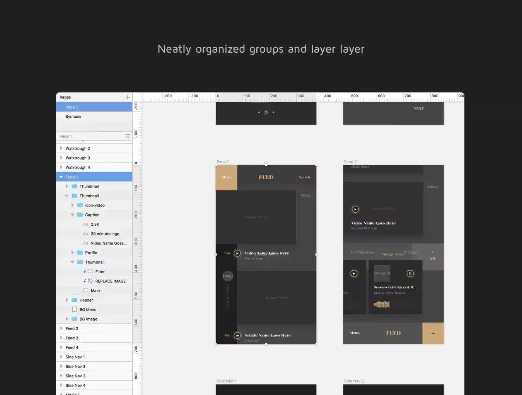Click the eye icon beside Article Name

[237, 336]
